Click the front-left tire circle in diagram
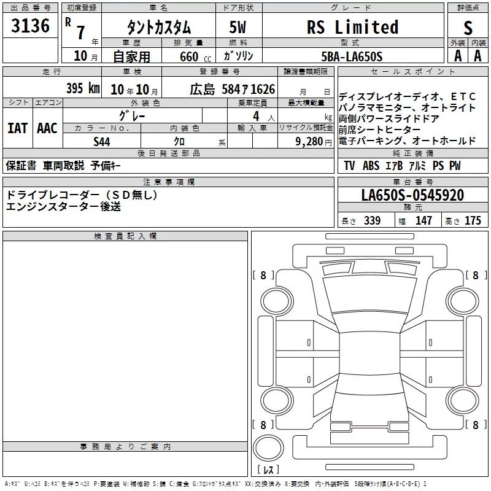Screen dimensions: 491x491 coord(277,301)
